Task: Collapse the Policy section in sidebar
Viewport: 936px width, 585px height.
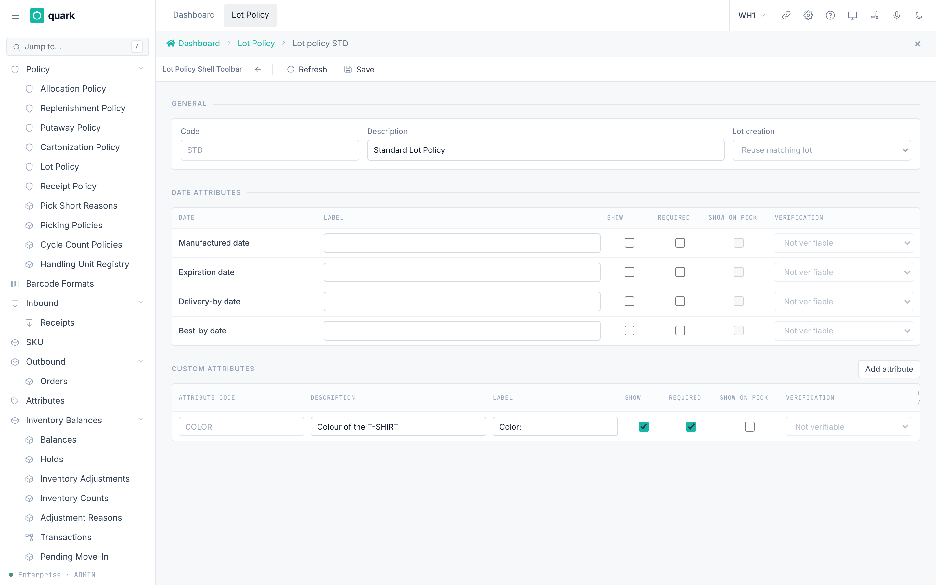Action: (141, 69)
